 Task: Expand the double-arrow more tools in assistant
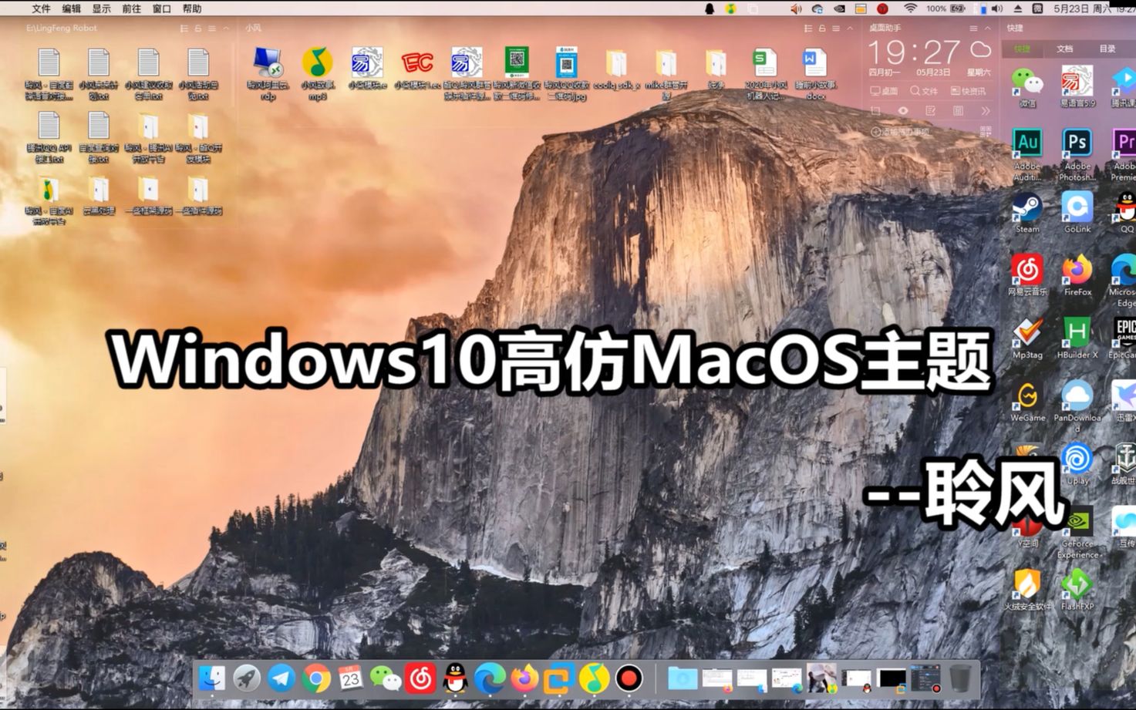click(985, 111)
